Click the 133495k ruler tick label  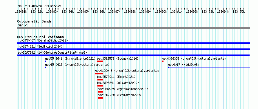click(239, 12)
